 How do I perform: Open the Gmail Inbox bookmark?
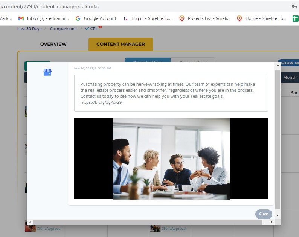tap(43, 18)
